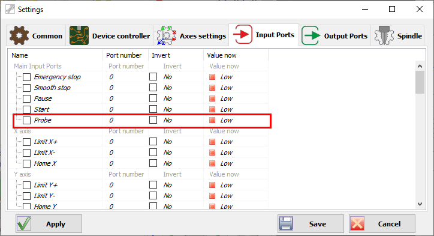Click the Emergency stop port number value
434x236 pixels.
111,77
